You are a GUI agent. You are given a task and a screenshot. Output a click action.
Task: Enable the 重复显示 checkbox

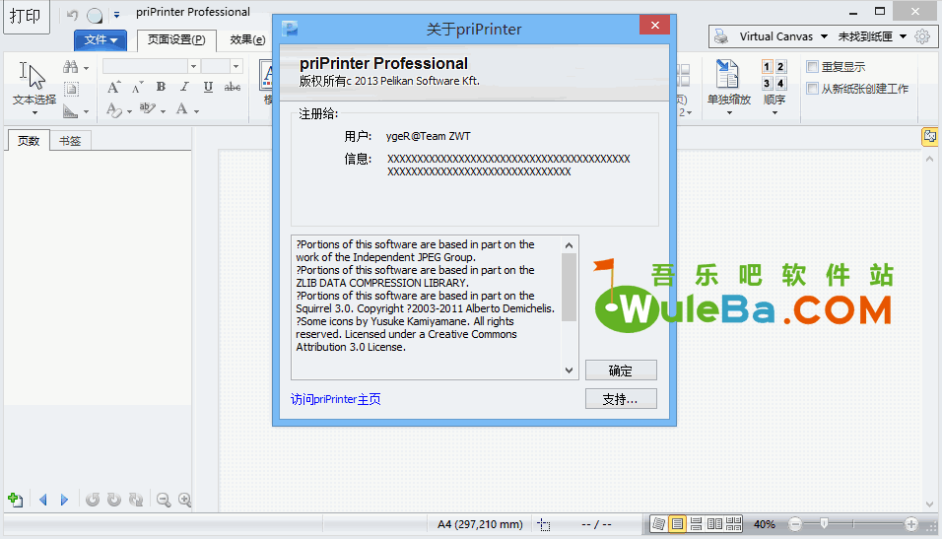[813, 67]
